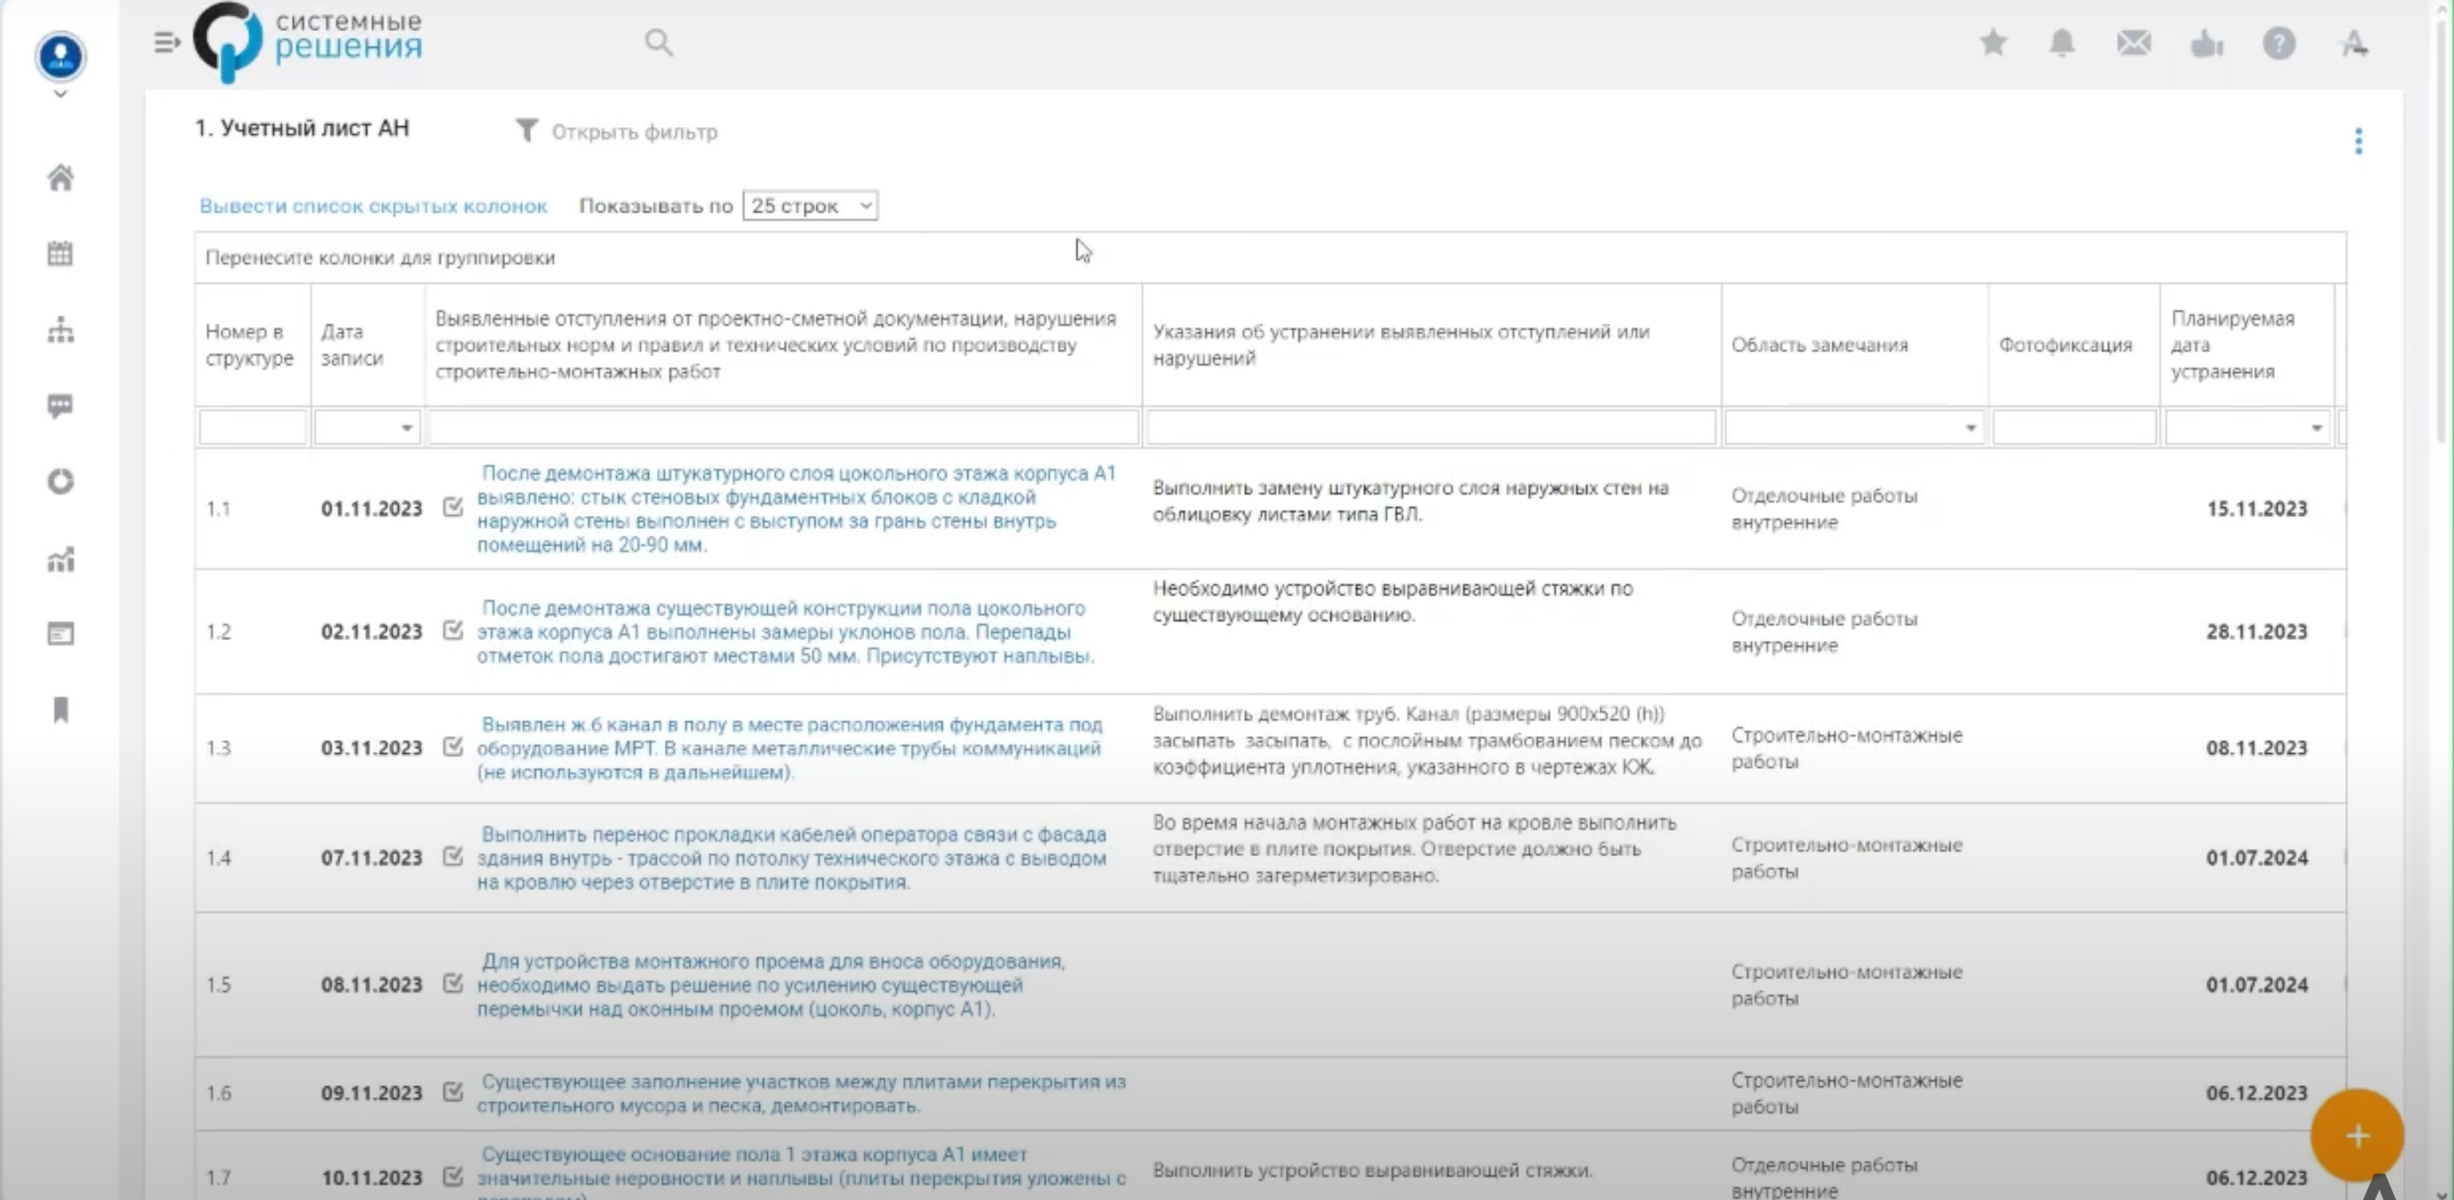Sort by Планируемая дата устранения header
The width and height of the screenshot is (2454, 1200).
click(2233, 345)
